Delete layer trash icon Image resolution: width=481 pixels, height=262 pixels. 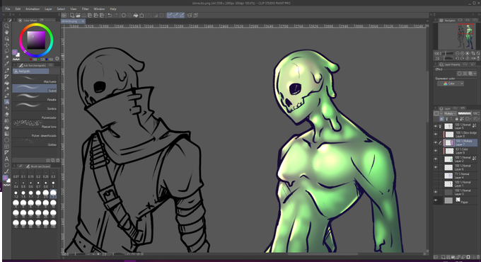coord(478,257)
